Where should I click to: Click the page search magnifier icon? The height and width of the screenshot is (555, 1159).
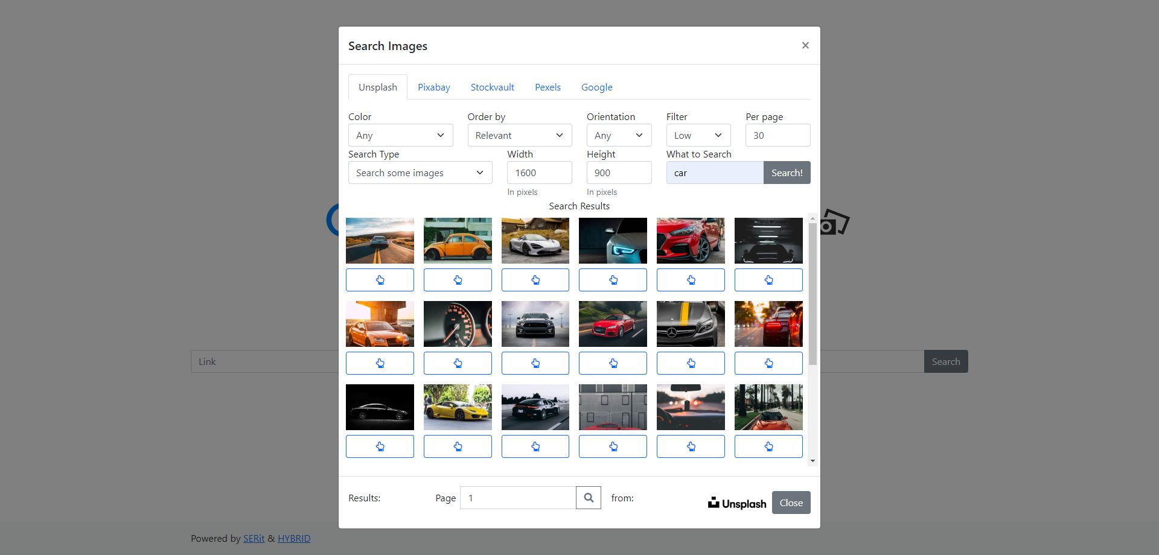[x=589, y=498]
